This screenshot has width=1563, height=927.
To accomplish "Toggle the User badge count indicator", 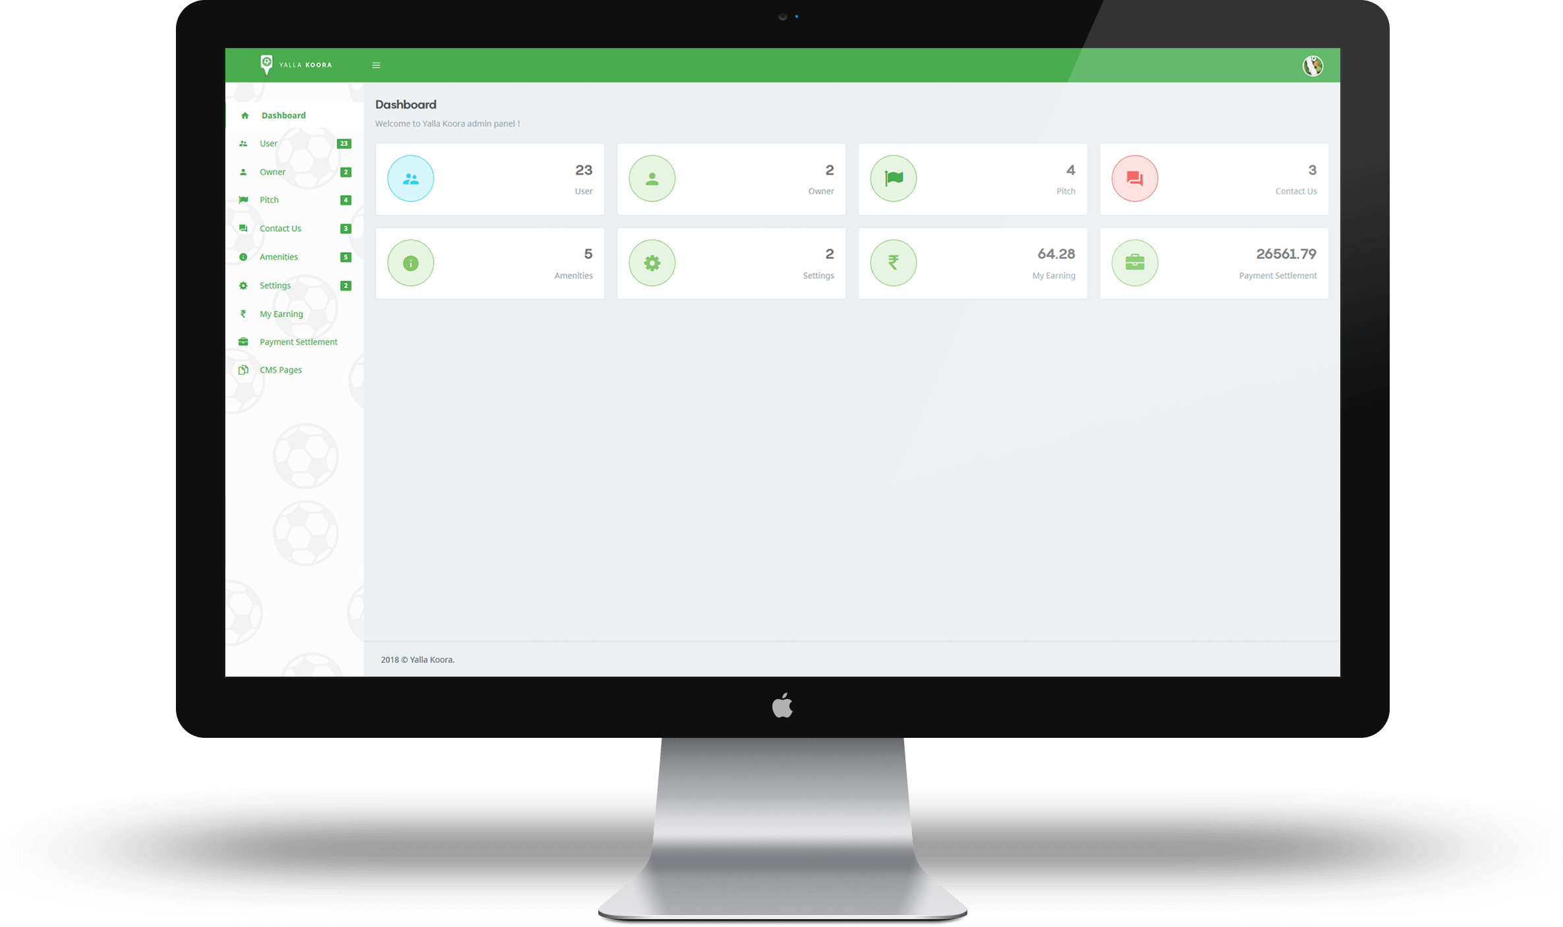I will coord(343,144).
